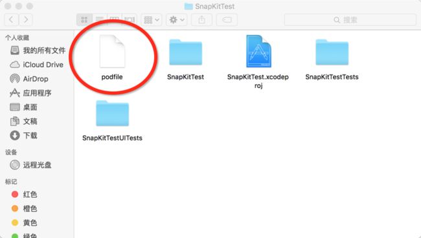421x238 pixels.
Task: Open AirDrop in the sidebar
Action: tap(29, 79)
